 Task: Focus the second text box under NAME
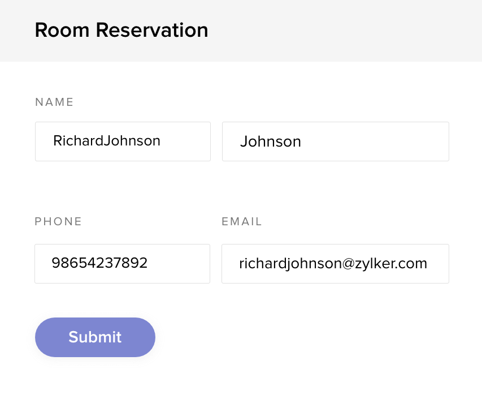pyautogui.click(x=335, y=141)
